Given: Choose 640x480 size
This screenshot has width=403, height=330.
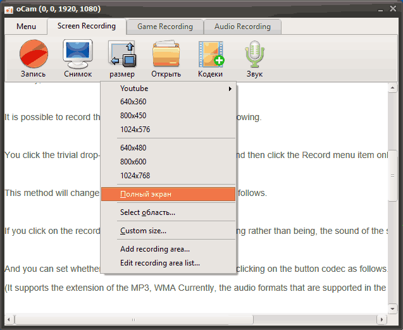Looking at the screenshot, I should [168, 148].
